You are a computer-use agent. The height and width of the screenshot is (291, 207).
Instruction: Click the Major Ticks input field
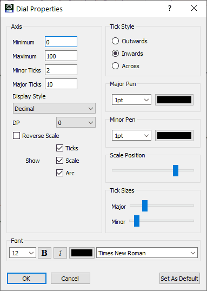[x=61, y=84]
